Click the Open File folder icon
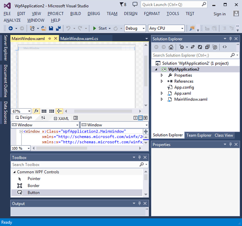This screenshot has width=242, height=226. pos(44,28)
